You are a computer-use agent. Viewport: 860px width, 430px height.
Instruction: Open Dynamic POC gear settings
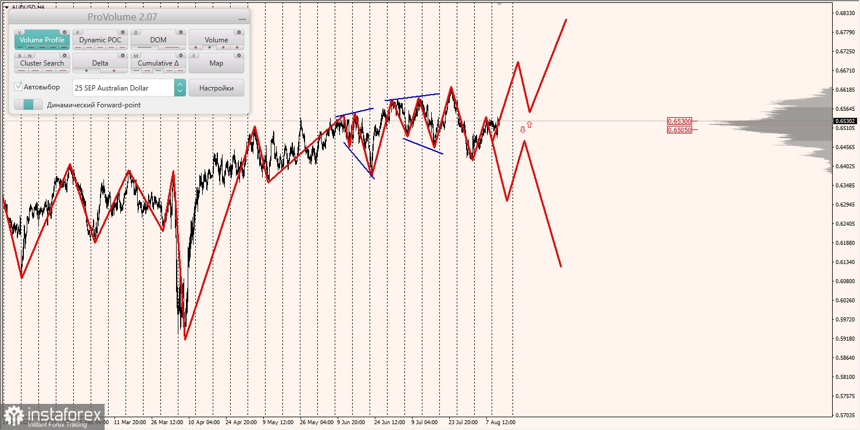pyautogui.click(x=123, y=32)
